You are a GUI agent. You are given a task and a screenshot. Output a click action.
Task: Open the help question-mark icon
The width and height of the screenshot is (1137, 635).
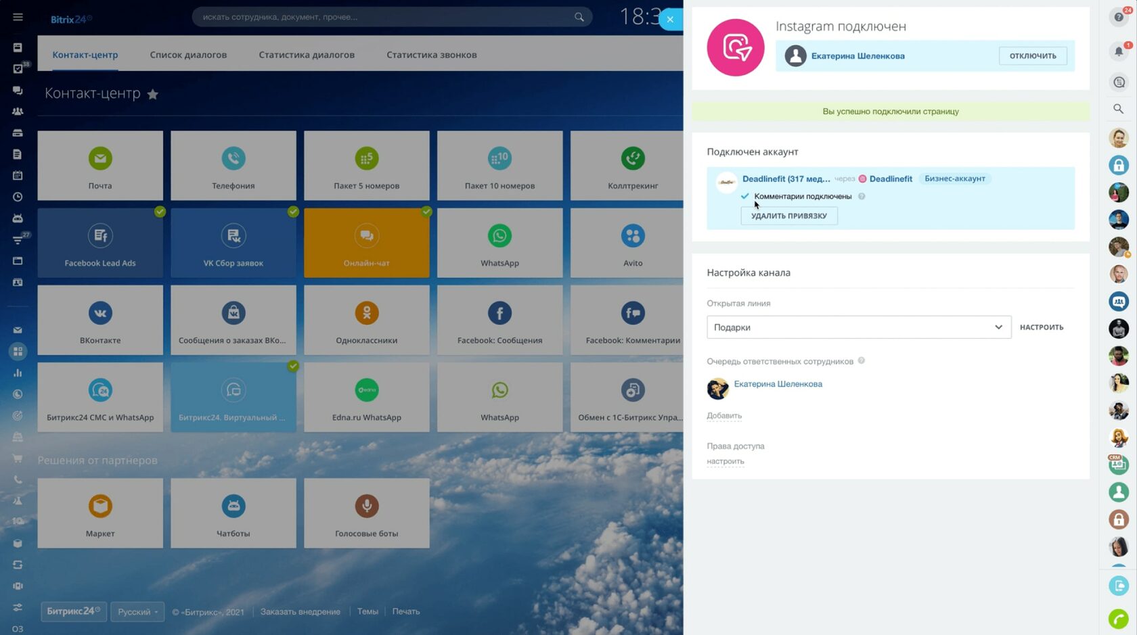[x=1119, y=17]
